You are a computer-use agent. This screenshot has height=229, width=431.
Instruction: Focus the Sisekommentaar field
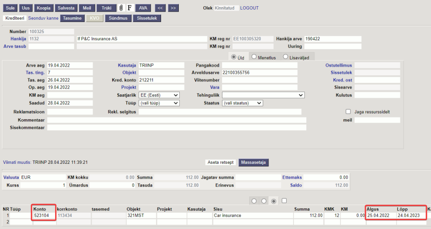click(x=177, y=127)
